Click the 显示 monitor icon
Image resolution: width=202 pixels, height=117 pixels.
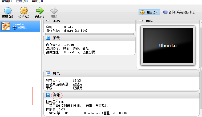(x=48, y=74)
